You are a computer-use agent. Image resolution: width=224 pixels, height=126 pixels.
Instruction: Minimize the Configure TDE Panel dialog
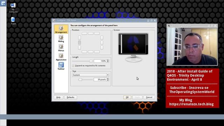click(148, 21)
